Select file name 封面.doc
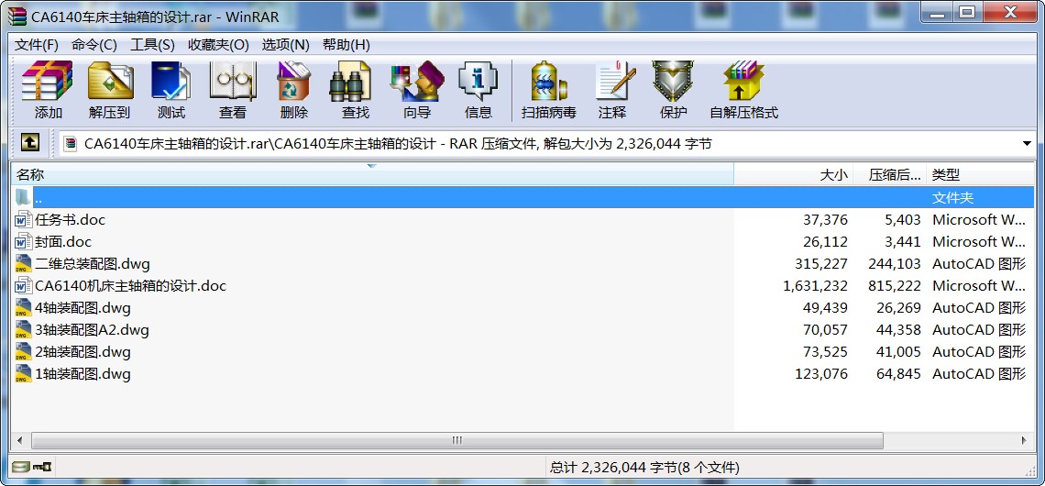This screenshot has width=1045, height=486. point(63,241)
